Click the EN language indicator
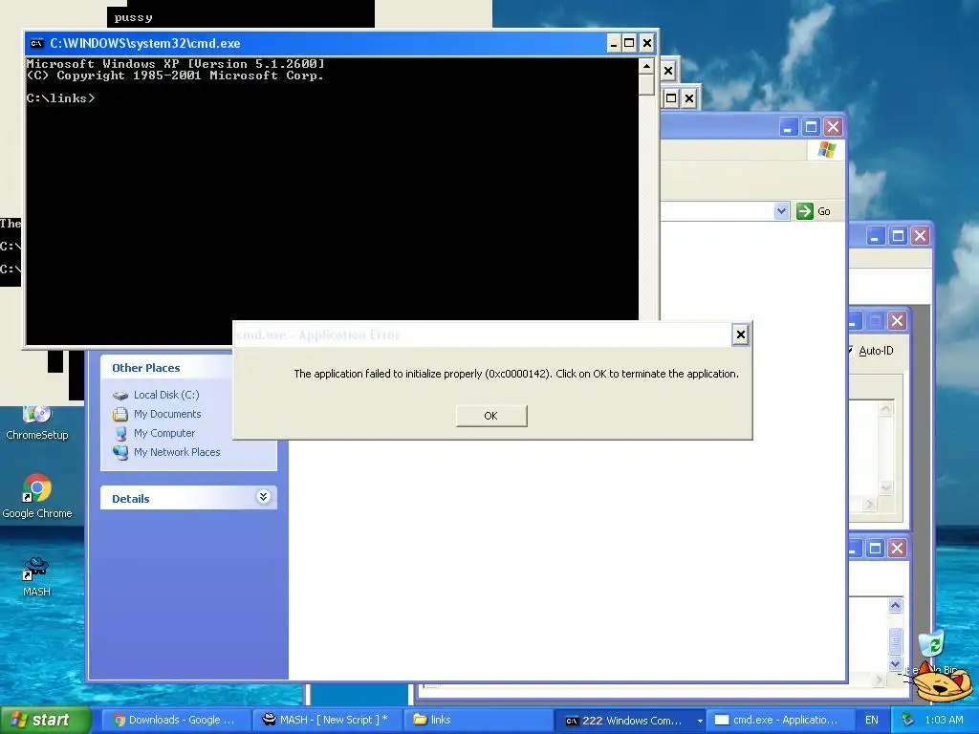 pos(872,720)
